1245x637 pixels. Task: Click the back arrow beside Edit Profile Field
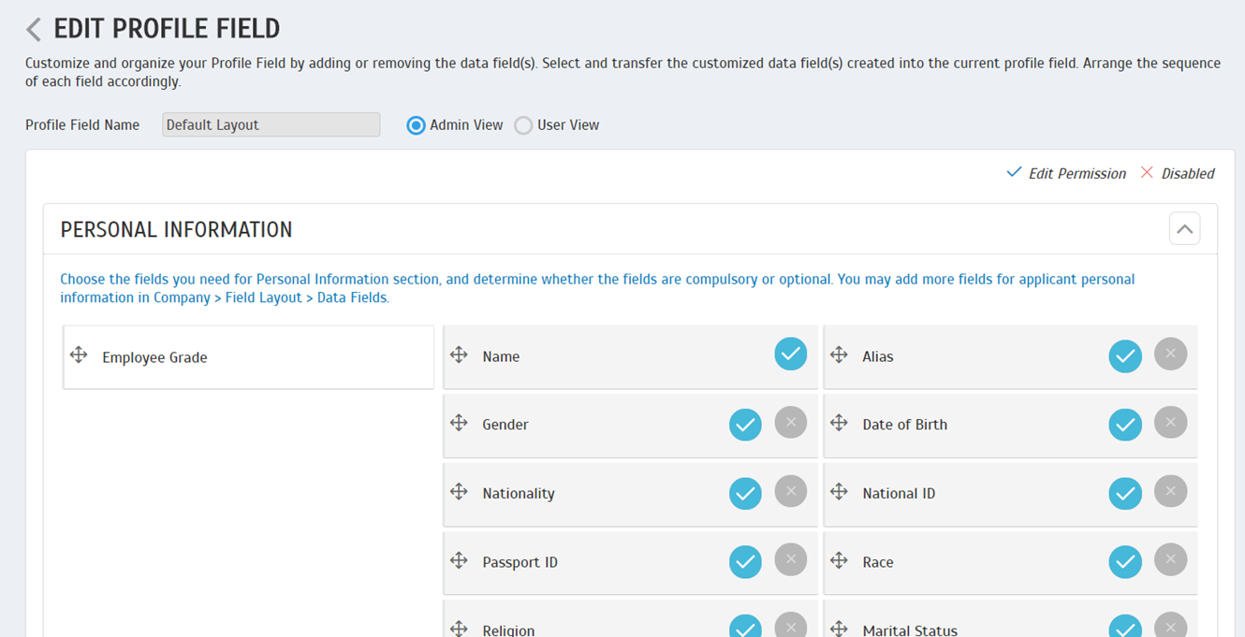click(x=34, y=30)
